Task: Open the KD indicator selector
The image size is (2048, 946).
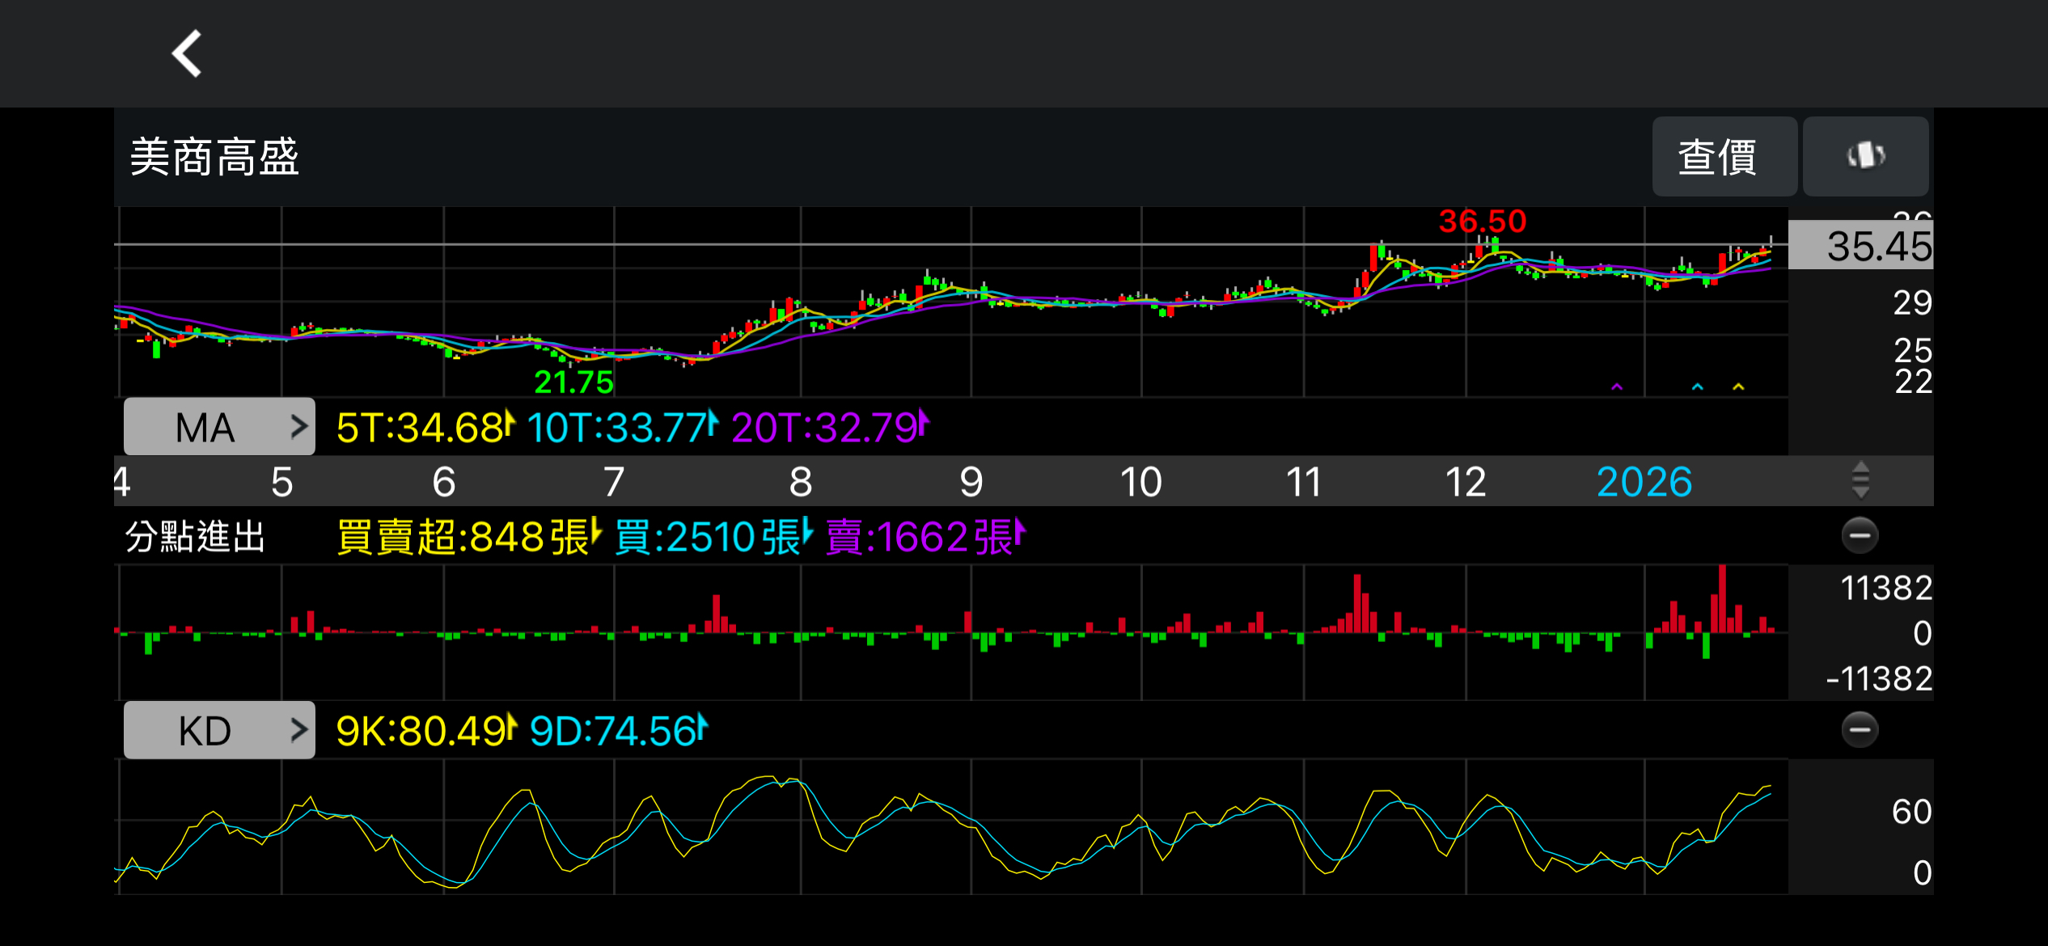Action: click(x=219, y=730)
